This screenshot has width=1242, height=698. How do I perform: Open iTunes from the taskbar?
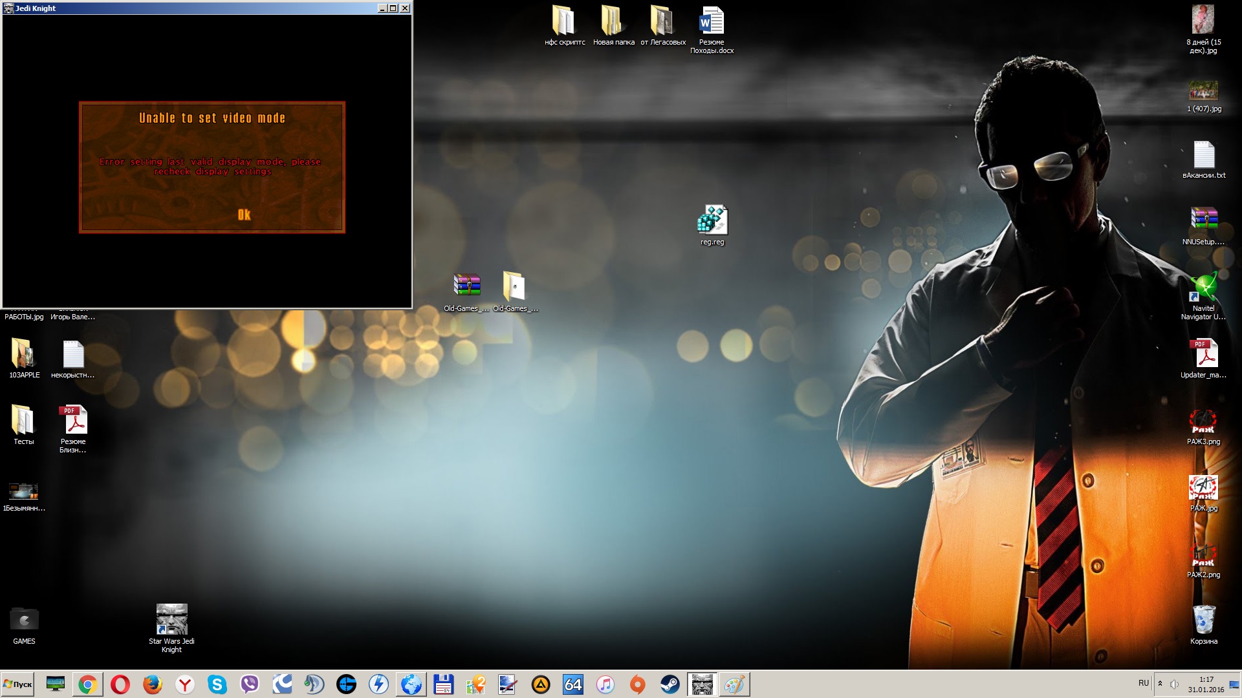[605, 684]
